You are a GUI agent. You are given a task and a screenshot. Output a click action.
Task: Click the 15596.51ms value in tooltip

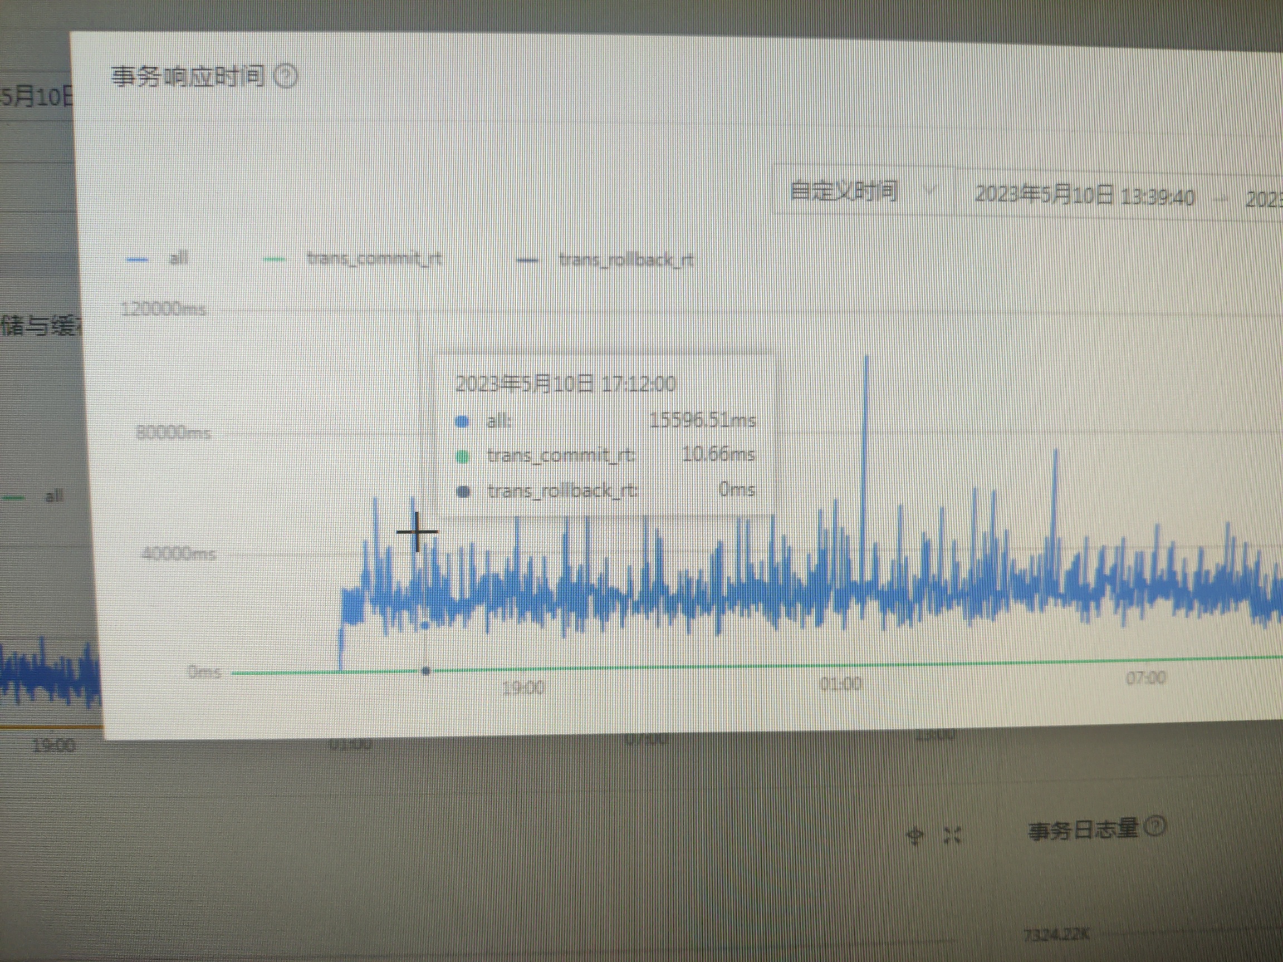tap(702, 419)
